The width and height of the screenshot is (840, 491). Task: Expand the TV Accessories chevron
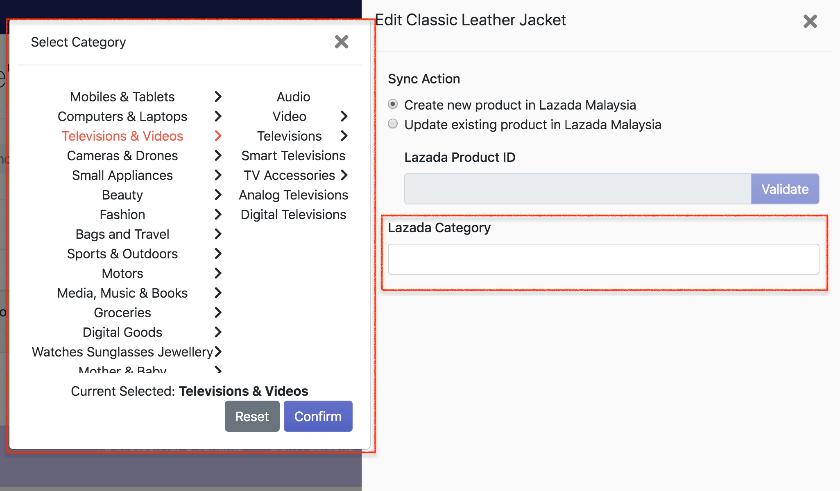(344, 175)
